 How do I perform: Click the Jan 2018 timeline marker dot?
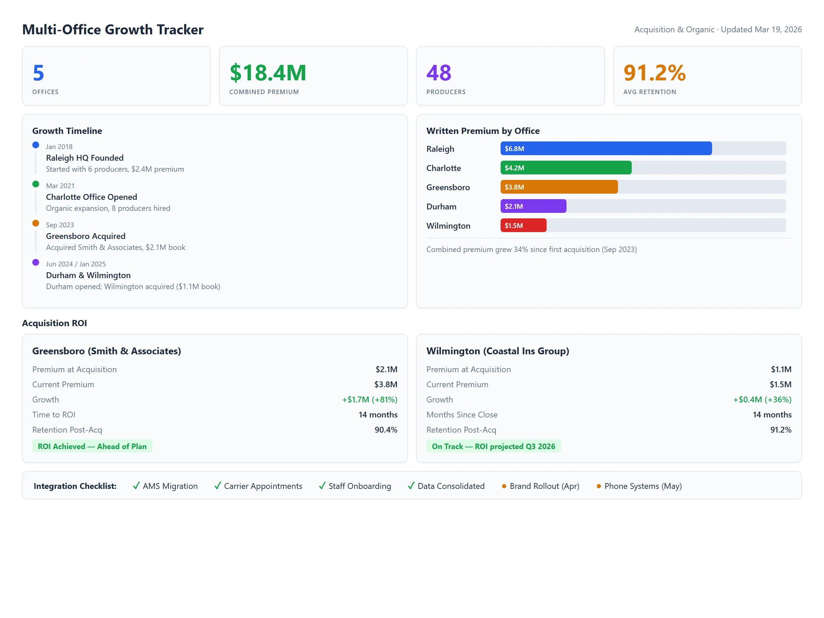[x=36, y=145]
